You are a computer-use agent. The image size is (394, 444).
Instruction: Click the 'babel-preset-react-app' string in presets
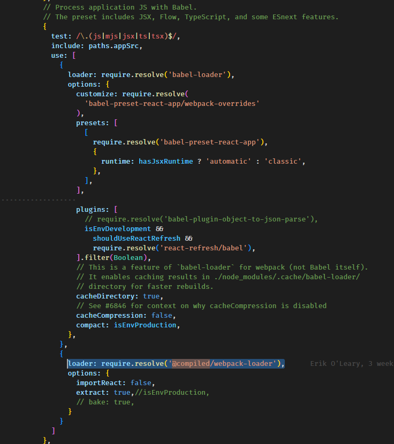[210, 142]
